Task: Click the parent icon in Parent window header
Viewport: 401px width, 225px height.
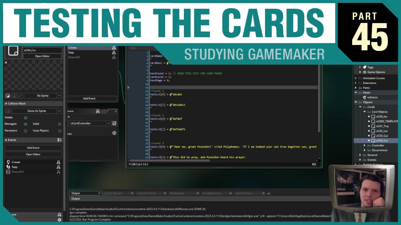Action: pos(98,111)
